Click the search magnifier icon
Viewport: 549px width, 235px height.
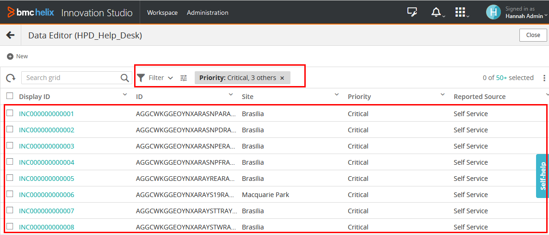coord(125,78)
